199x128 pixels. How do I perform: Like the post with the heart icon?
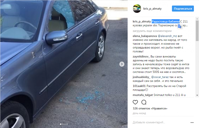135,102
